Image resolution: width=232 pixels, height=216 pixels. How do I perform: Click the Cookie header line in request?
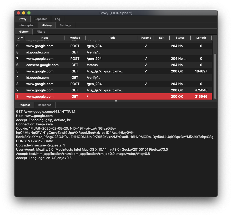coord(66,129)
